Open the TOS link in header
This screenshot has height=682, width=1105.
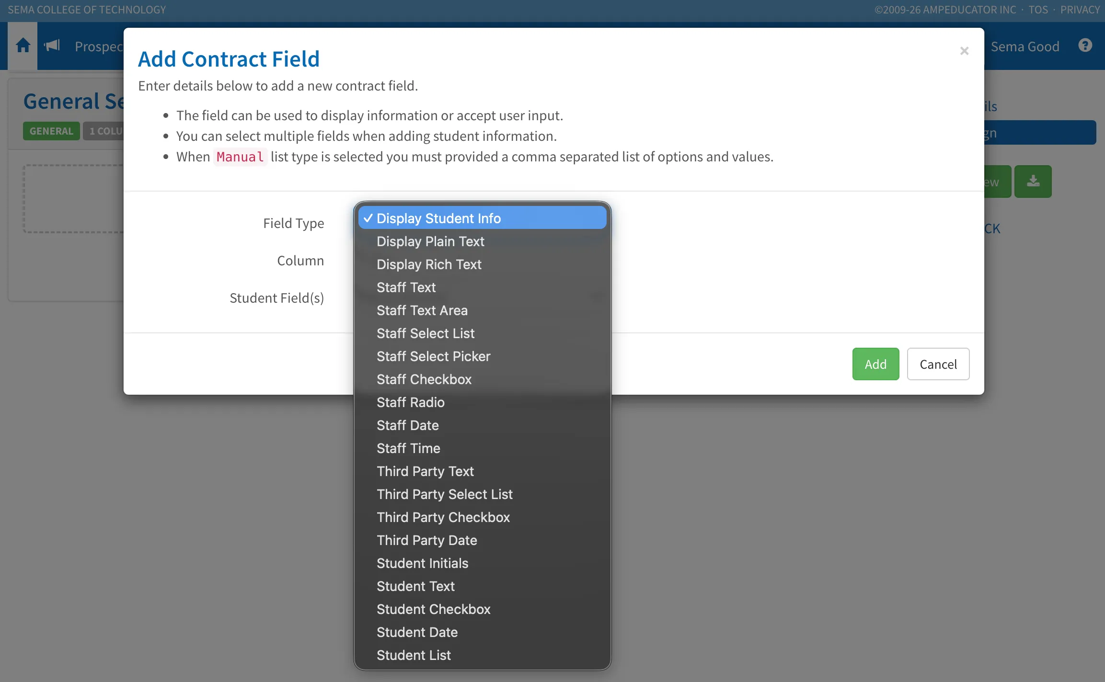coord(1038,10)
